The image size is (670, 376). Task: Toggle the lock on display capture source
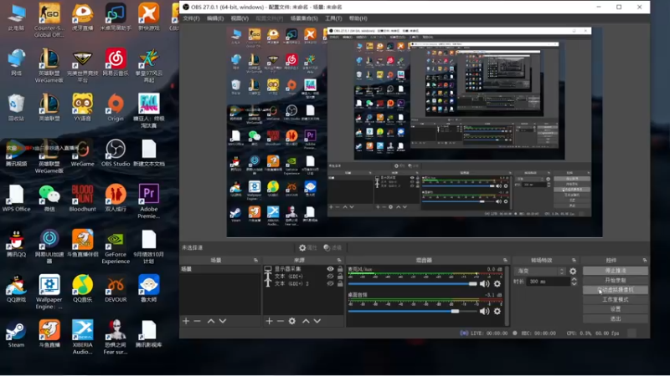[340, 269]
